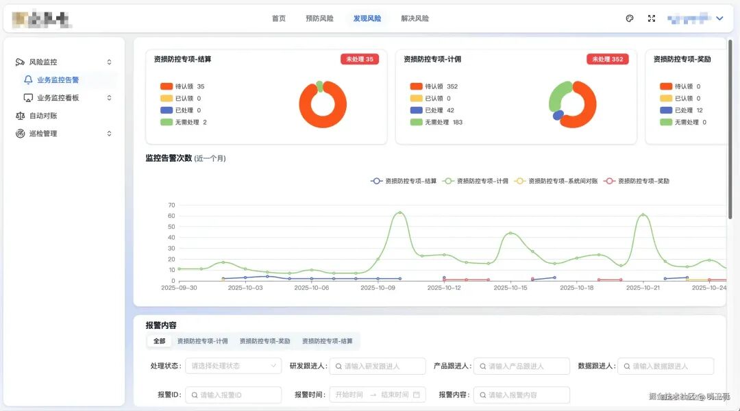Click the 业务监控看板 monitor icon

coord(27,97)
